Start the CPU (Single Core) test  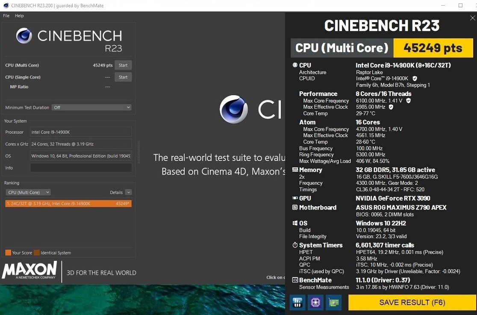point(123,77)
